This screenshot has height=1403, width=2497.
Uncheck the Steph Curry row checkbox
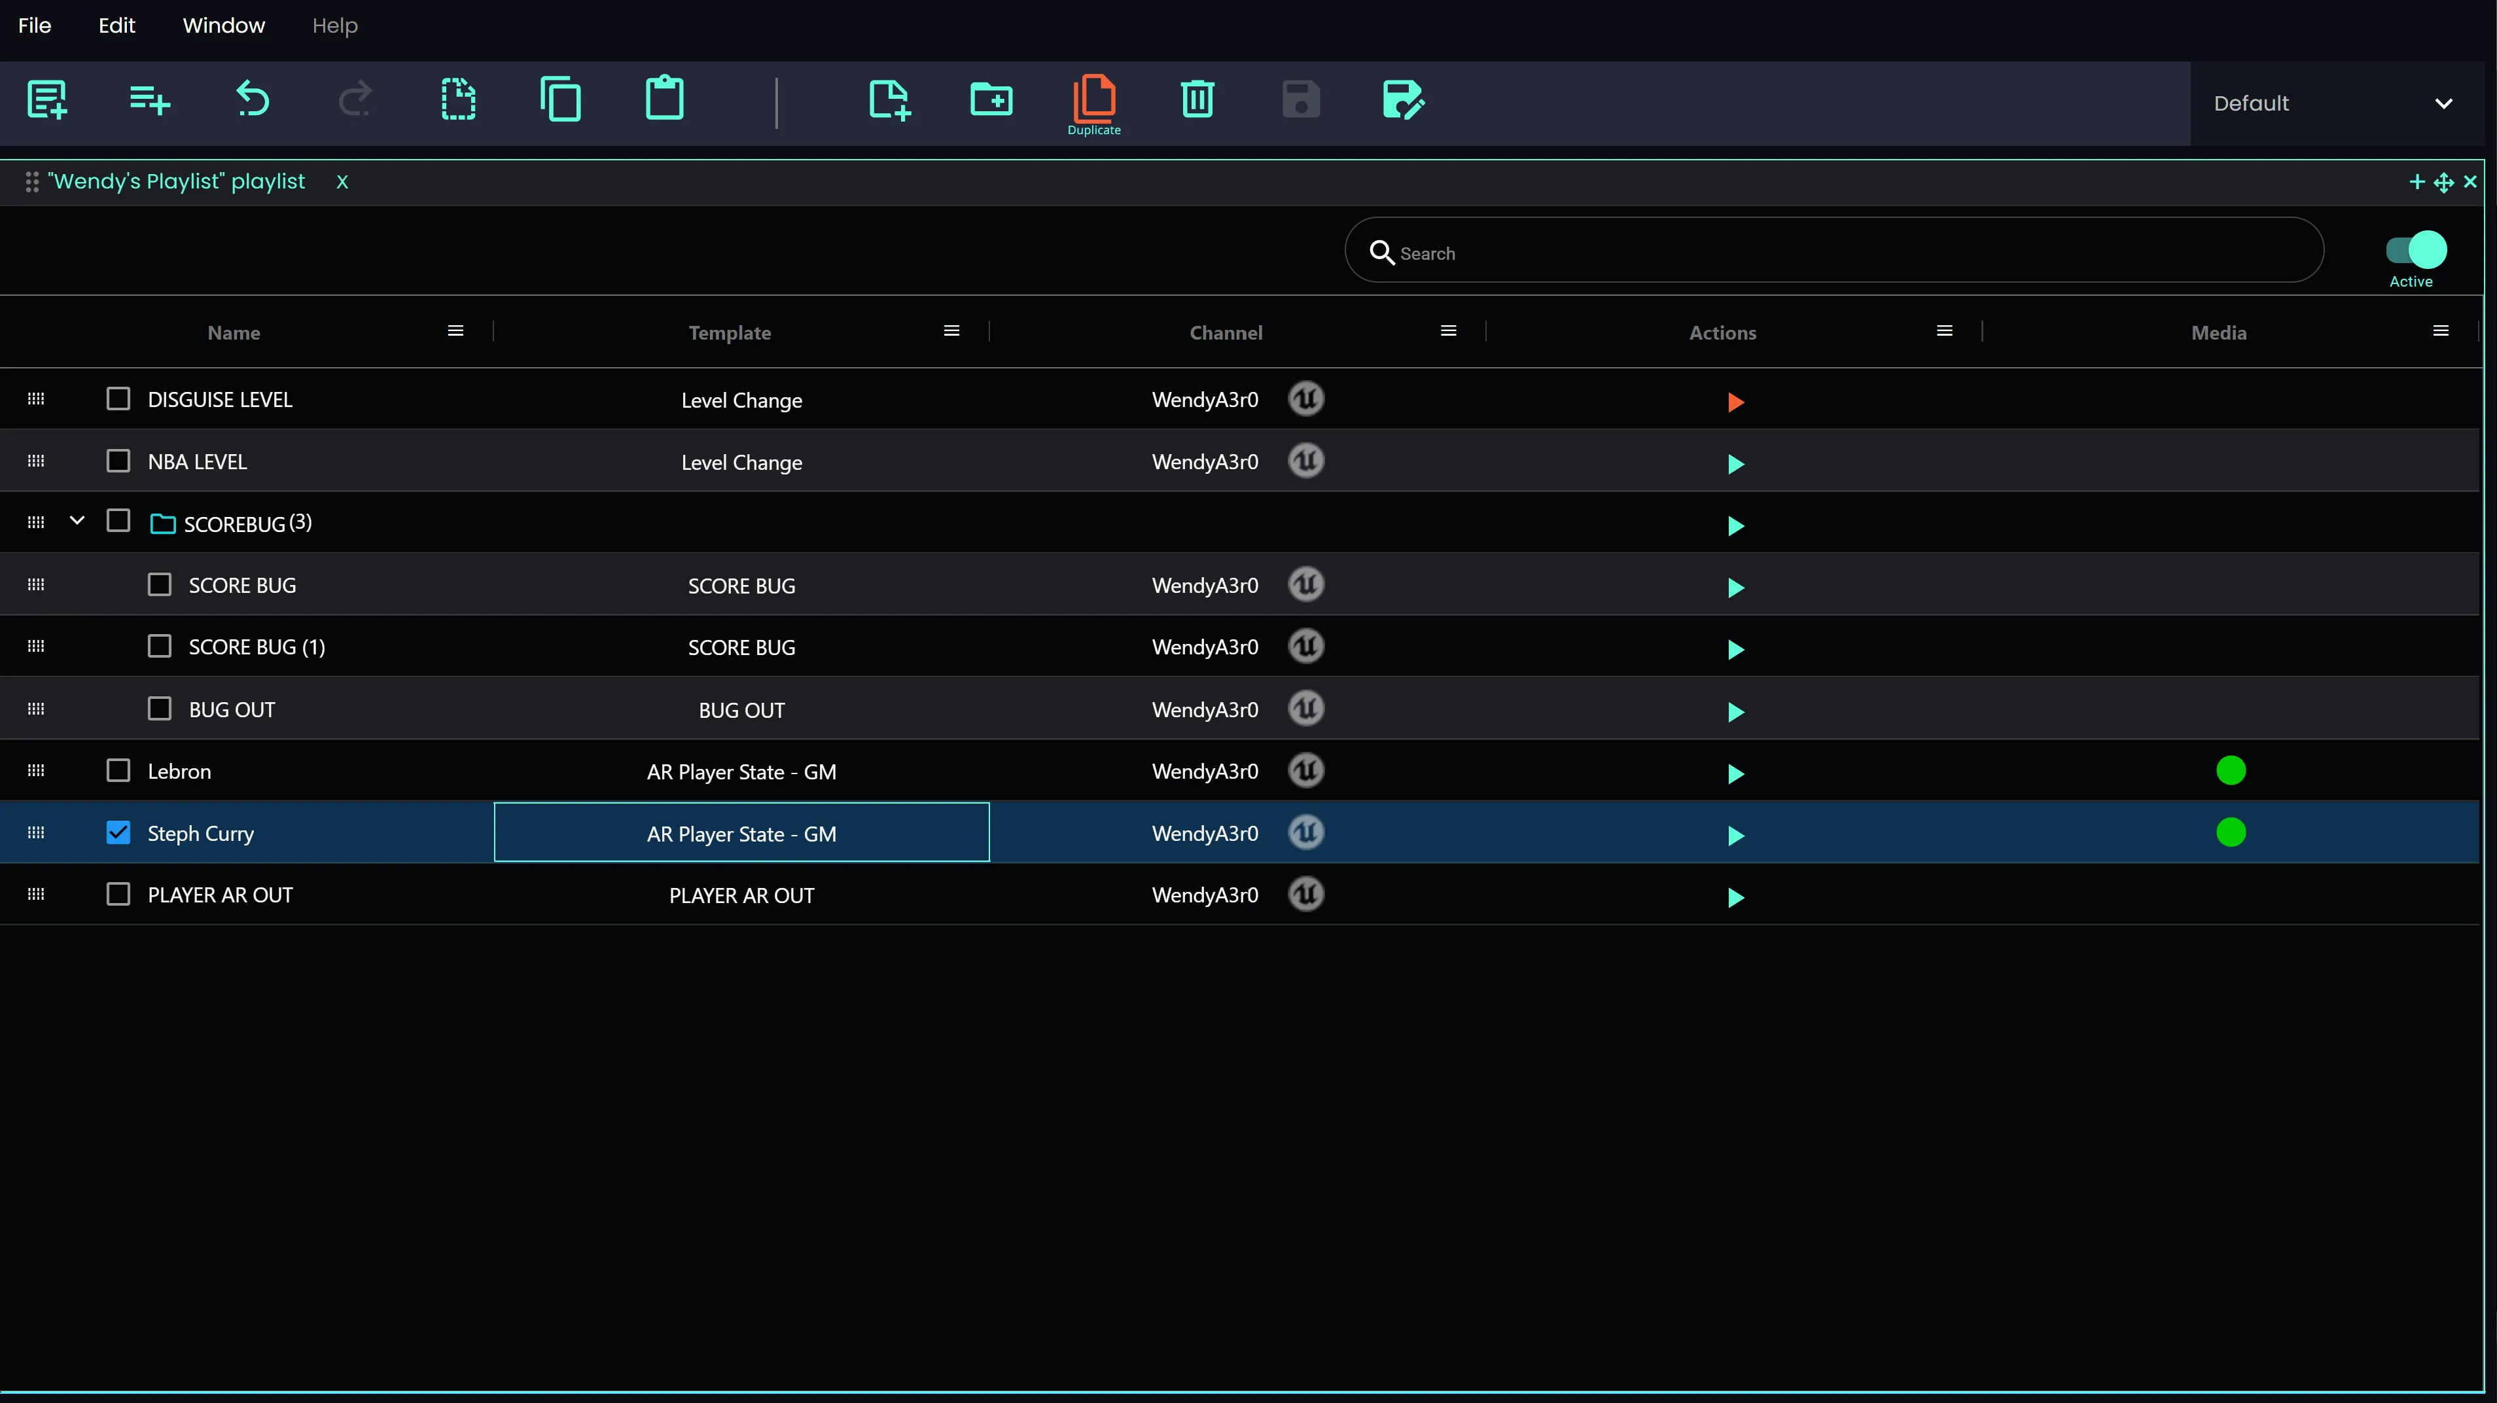tap(118, 832)
